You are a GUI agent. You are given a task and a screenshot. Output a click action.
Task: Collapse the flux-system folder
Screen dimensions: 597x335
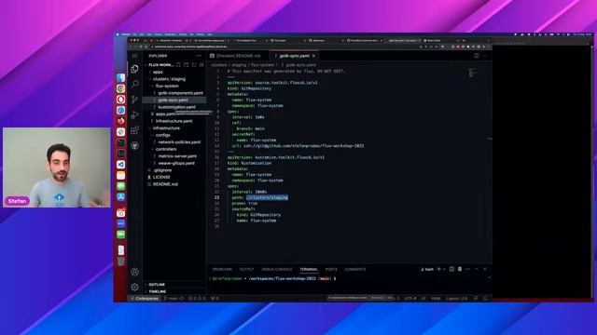coord(167,86)
